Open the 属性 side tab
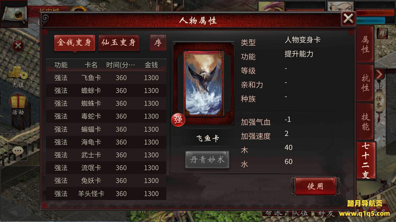 (x=365, y=45)
